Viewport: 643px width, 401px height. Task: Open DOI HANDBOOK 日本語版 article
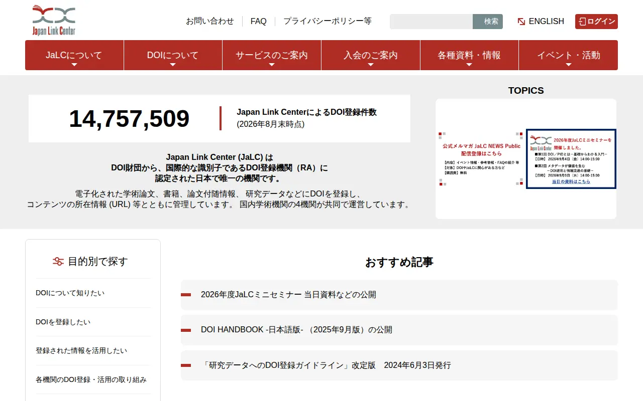coord(399,330)
